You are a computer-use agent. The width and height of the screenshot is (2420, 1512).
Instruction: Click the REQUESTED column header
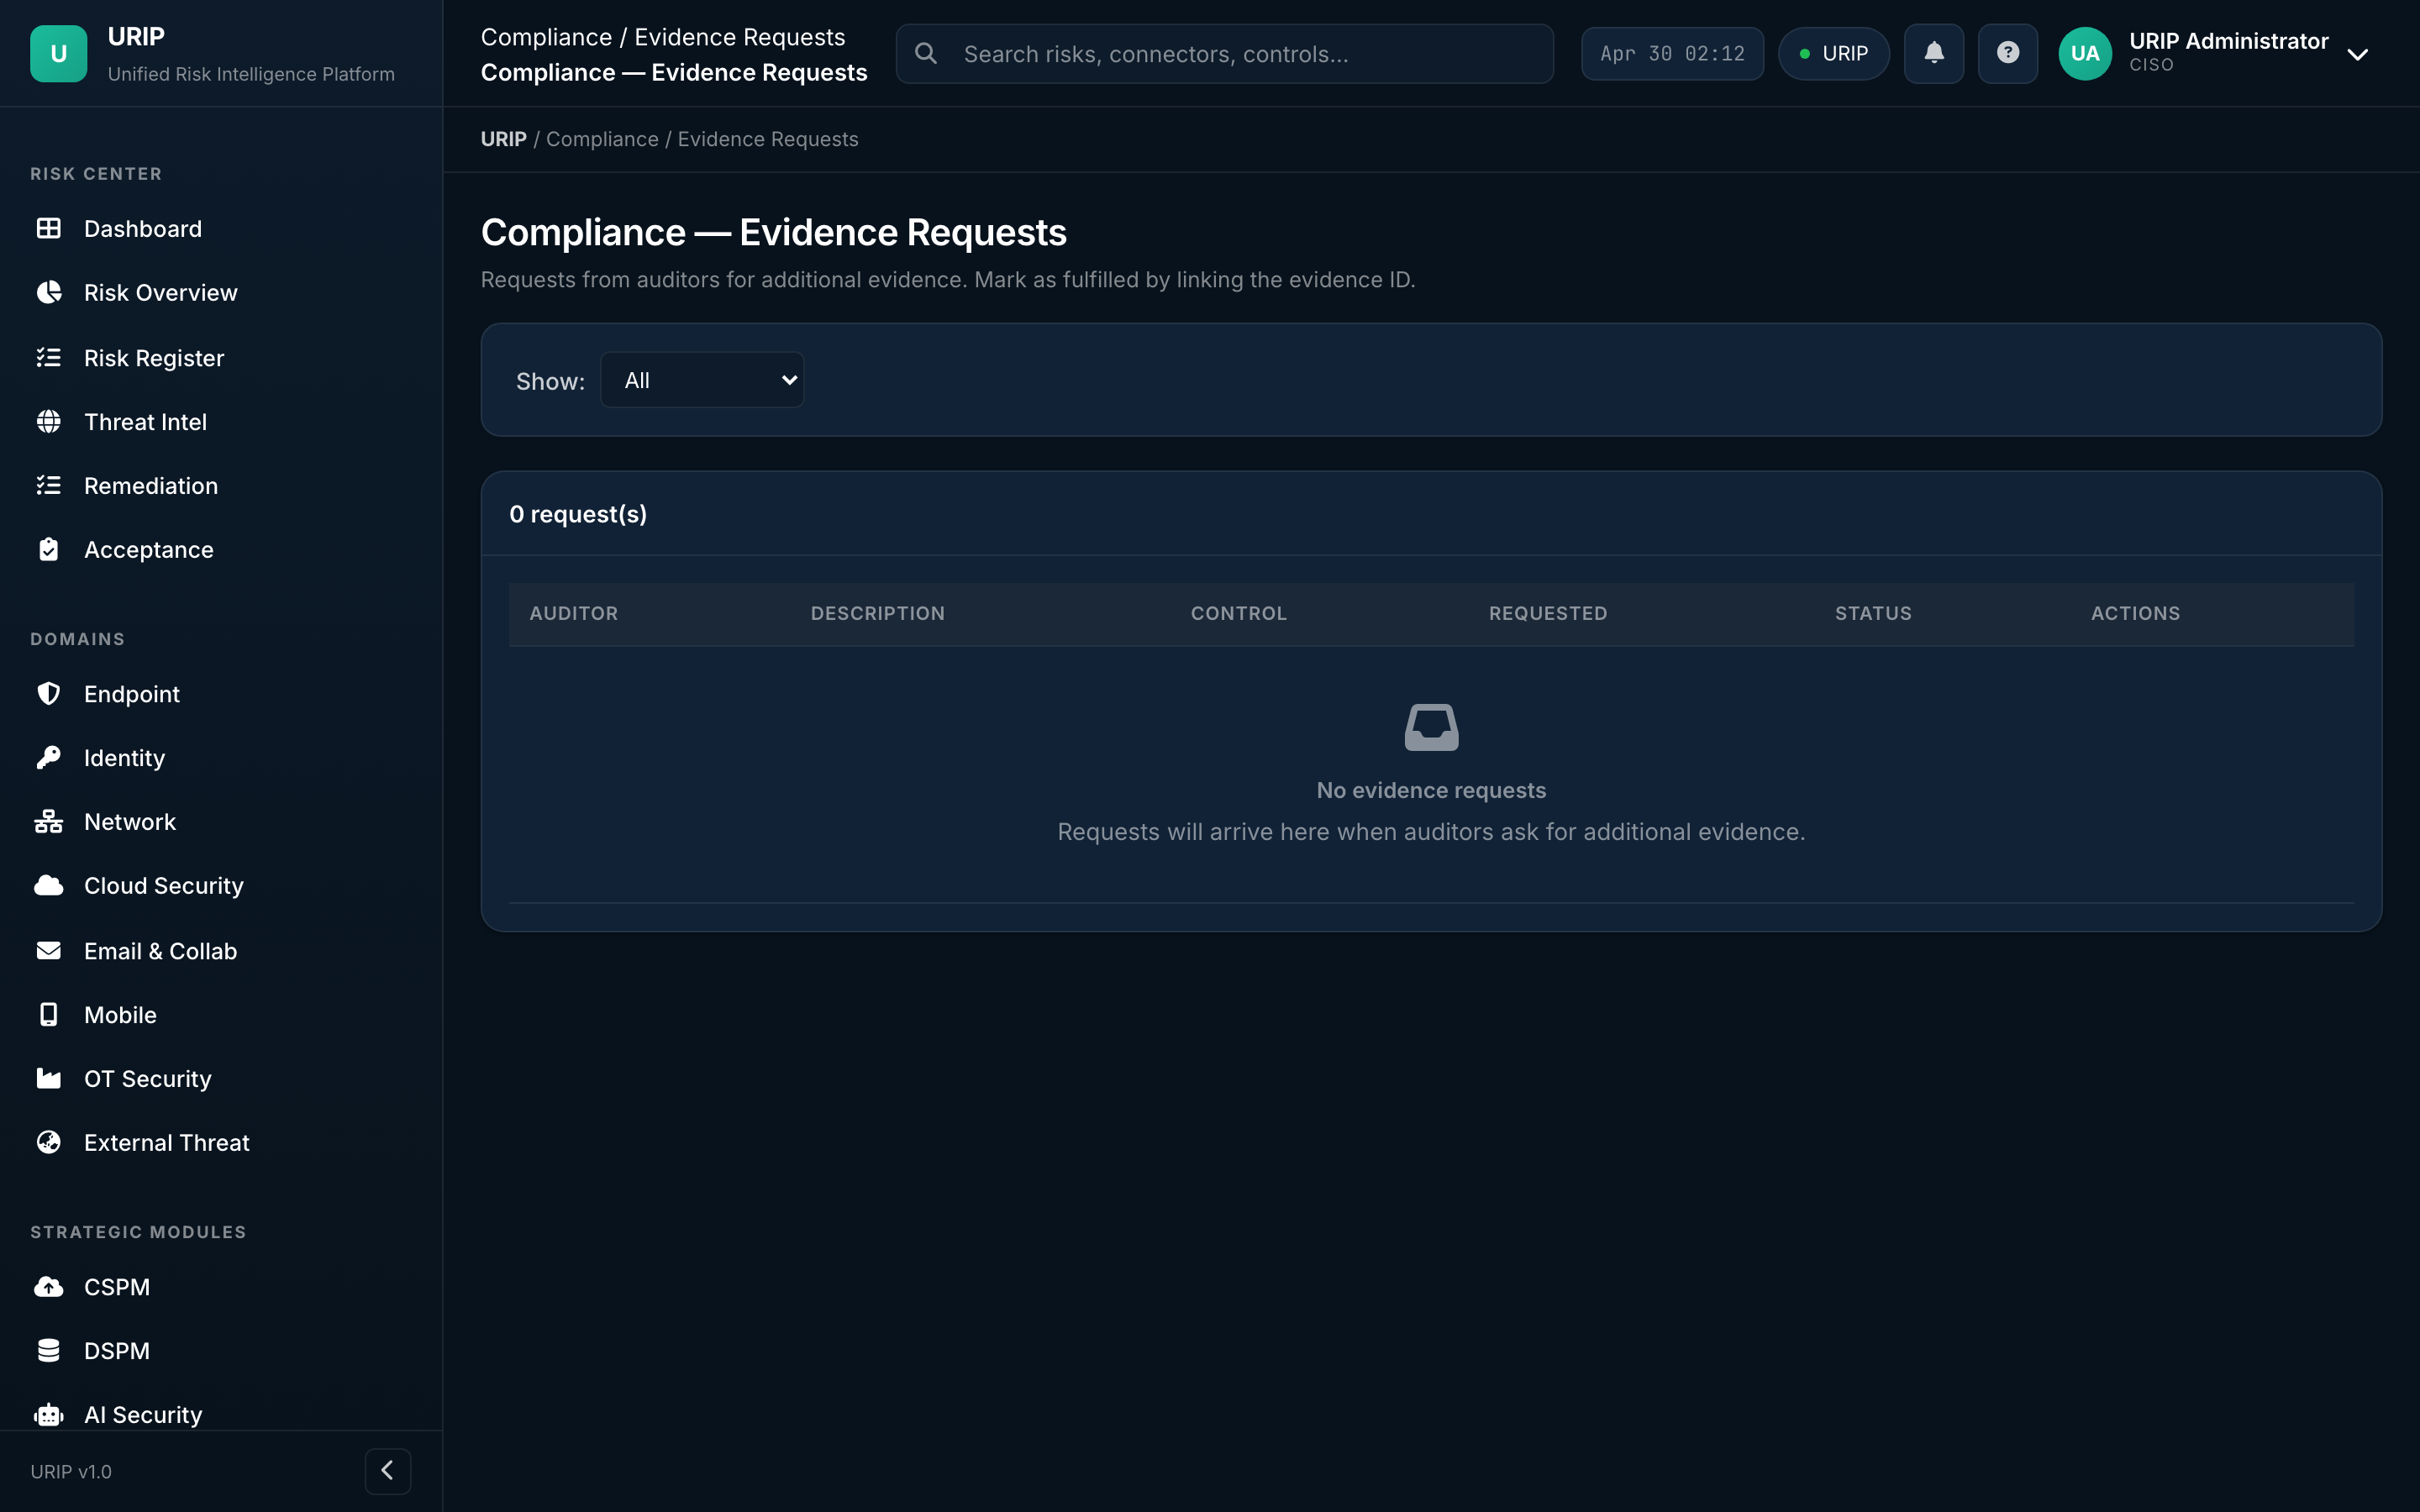[x=1548, y=613]
